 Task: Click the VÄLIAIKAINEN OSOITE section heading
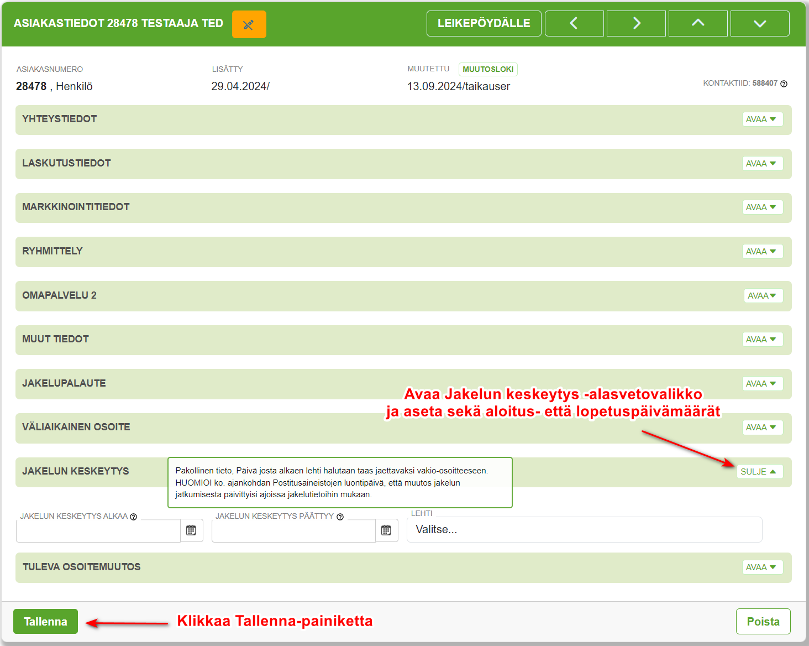[76, 427]
